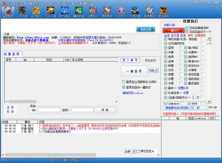Screen dimensions: 222x163
Task: Toggle the 完成后刷新资料 checkbox
Action: click(187, 28)
